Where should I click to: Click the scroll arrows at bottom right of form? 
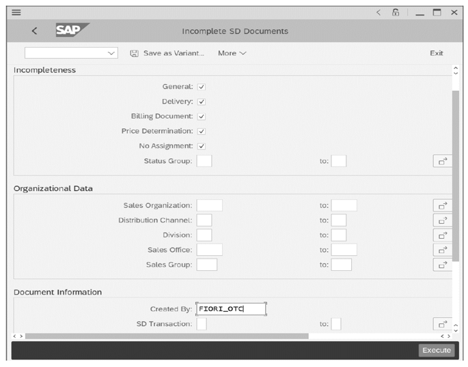click(456, 328)
